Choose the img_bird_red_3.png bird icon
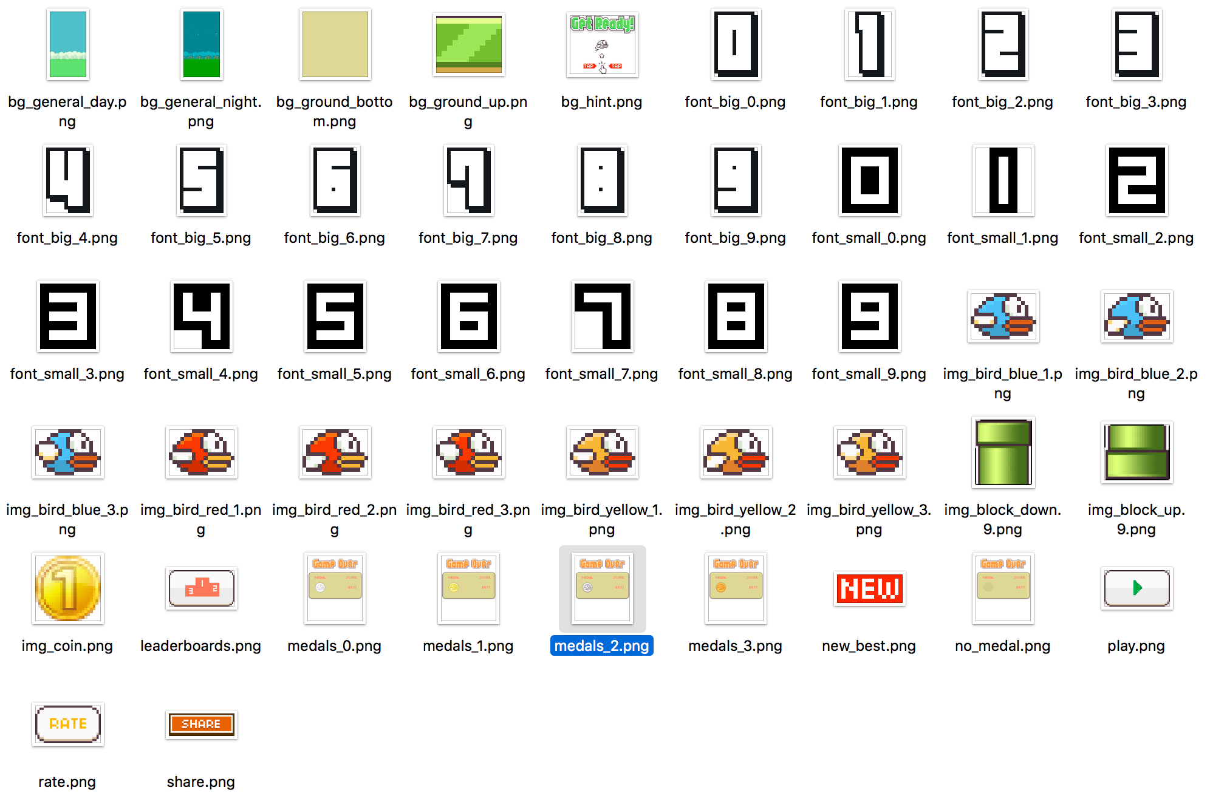The height and width of the screenshot is (810, 1210). click(x=468, y=452)
